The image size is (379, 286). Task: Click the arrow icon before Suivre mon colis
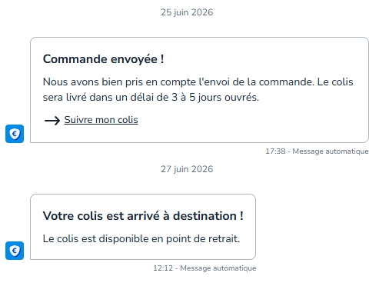52,120
